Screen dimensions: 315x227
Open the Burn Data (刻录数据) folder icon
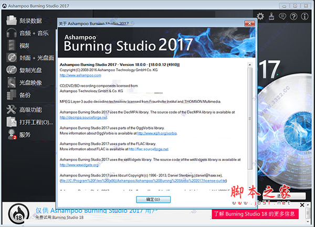click(11, 20)
